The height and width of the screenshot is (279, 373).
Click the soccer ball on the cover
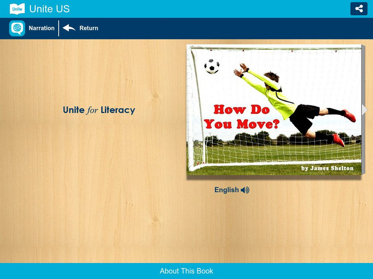[212, 66]
